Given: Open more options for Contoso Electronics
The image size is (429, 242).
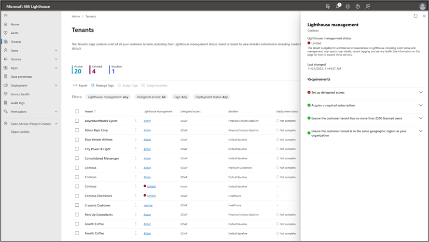Looking at the screenshot, I should 136,196.
